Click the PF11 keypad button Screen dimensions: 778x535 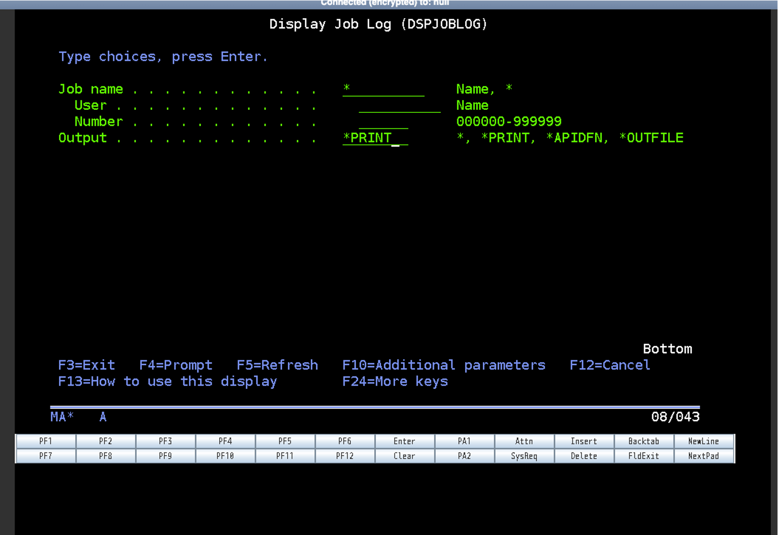285,456
